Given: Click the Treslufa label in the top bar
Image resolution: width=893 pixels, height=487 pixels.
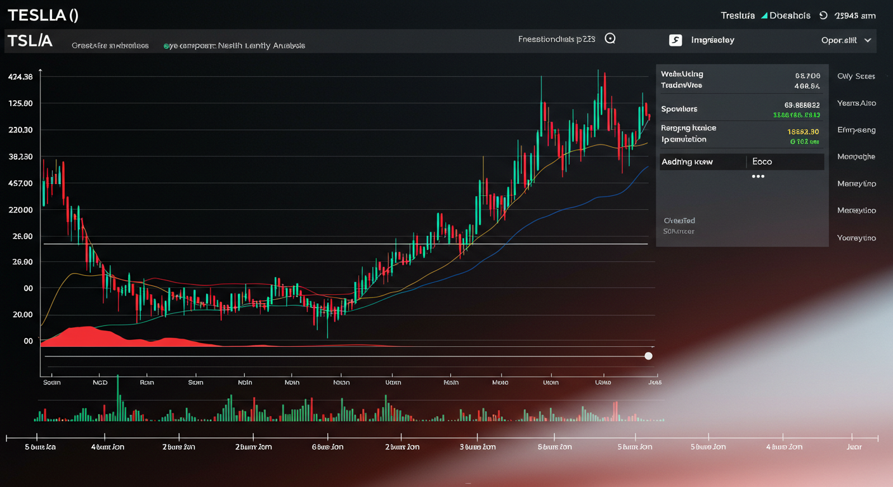Looking at the screenshot, I should [739, 15].
